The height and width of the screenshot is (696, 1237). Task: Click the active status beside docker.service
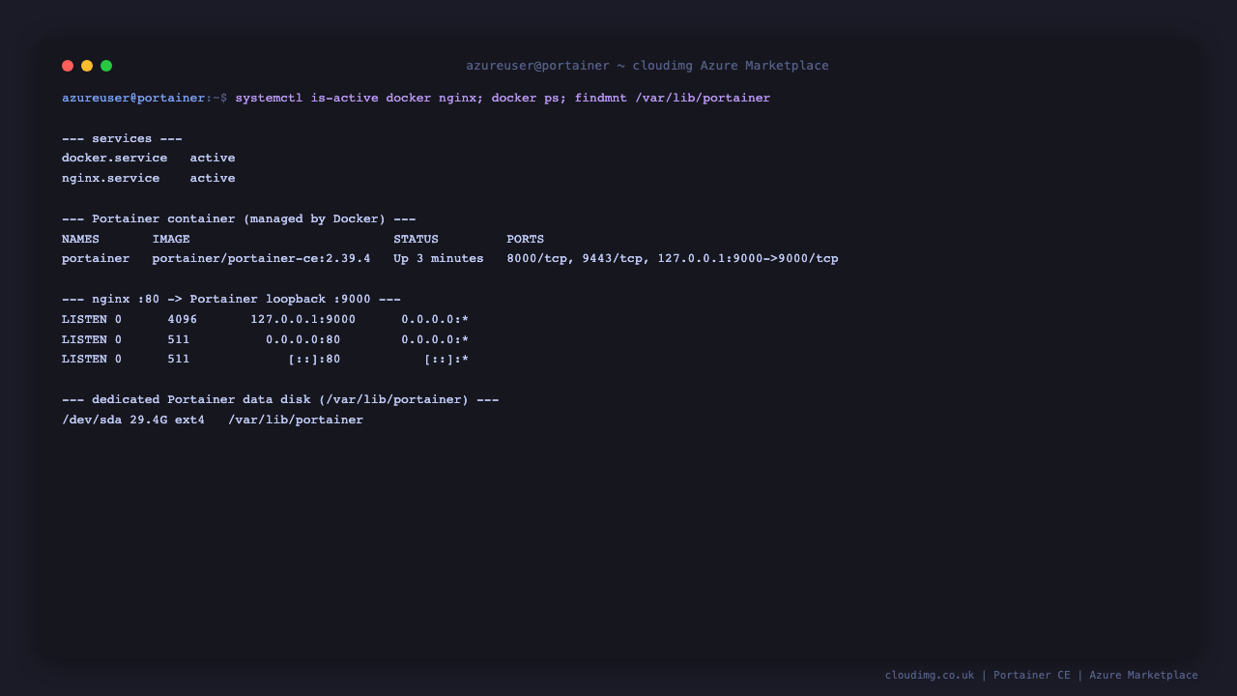coord(213,159)
